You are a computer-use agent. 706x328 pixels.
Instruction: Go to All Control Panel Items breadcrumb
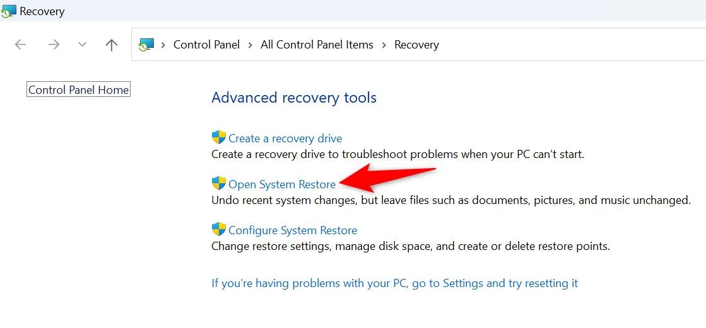317,45
